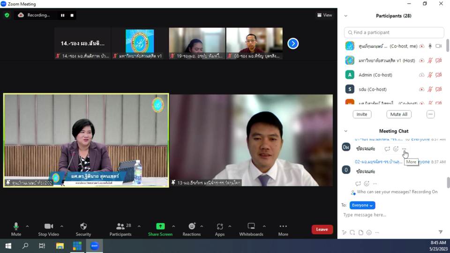Screen dimensions: 450x253
Task: Toggle microphone icon on own participant row
Action: tap(430, 46)
